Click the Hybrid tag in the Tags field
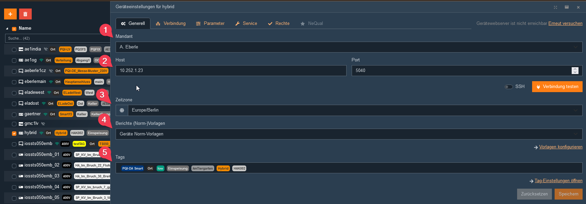This screenshot has width=586, height=204. click(223, 169)
